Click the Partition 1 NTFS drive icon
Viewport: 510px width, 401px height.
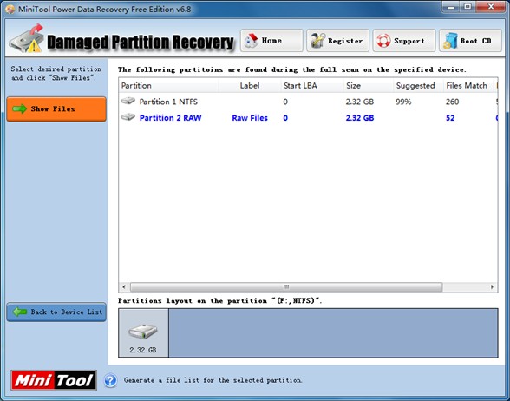[x=127, y=101]
